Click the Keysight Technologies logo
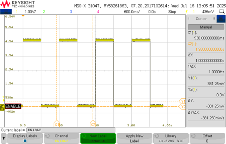 coord(18,4)
